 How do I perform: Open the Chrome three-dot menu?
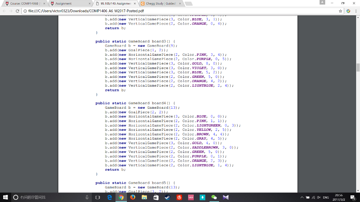point(355,11)
